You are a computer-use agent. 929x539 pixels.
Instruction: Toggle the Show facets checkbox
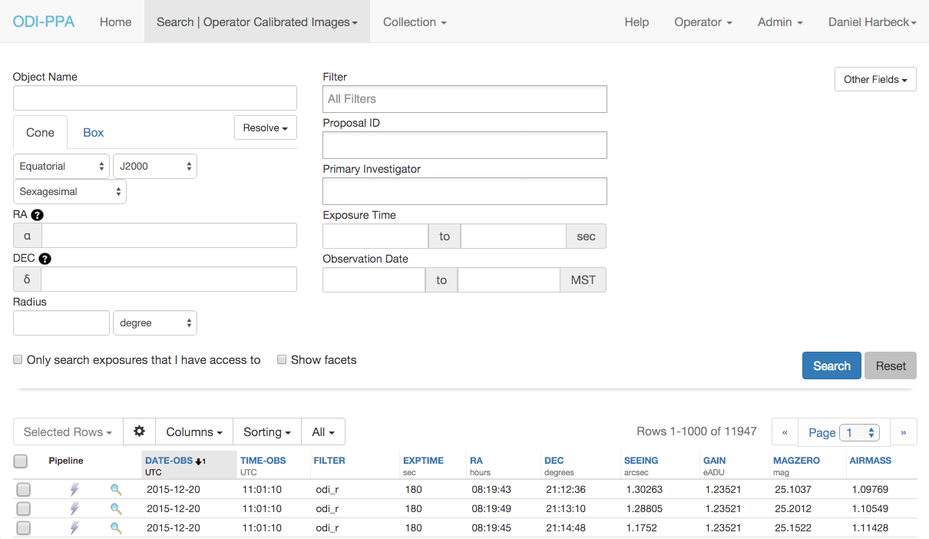pyautogui.click(x=282, y=359)
